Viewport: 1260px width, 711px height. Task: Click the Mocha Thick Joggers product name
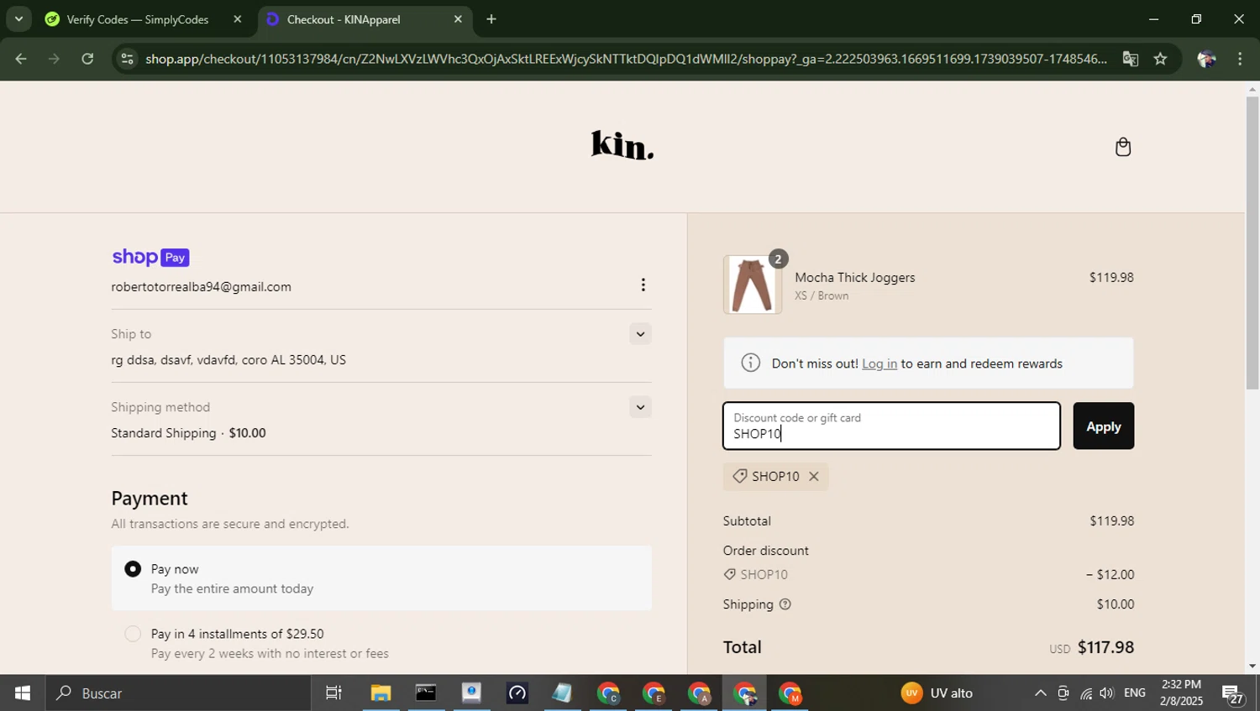854,278
